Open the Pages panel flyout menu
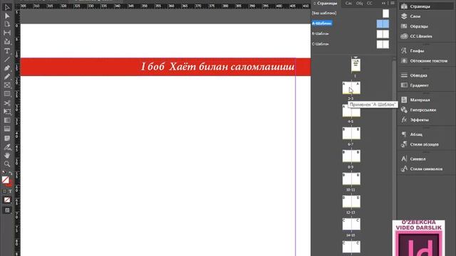The image size is (456, 256). (x=393, y=3)
